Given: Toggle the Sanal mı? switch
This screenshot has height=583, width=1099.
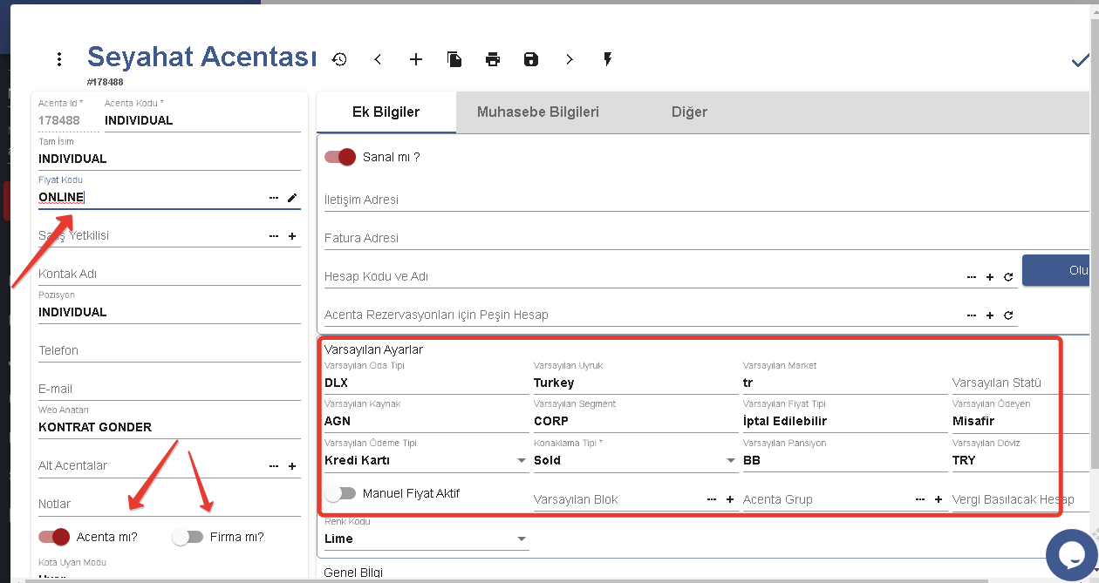Looking at the screenshot, I should click(340, 157).
